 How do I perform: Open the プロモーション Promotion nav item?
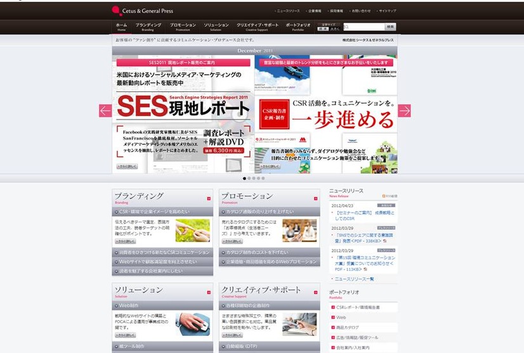(x=183, y=27)
